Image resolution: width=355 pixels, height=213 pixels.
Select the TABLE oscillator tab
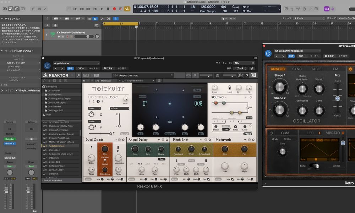316,69
